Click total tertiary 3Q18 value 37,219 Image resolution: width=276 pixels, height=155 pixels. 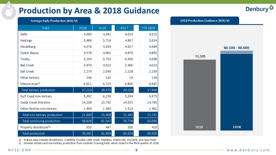(x=87, y=90)
